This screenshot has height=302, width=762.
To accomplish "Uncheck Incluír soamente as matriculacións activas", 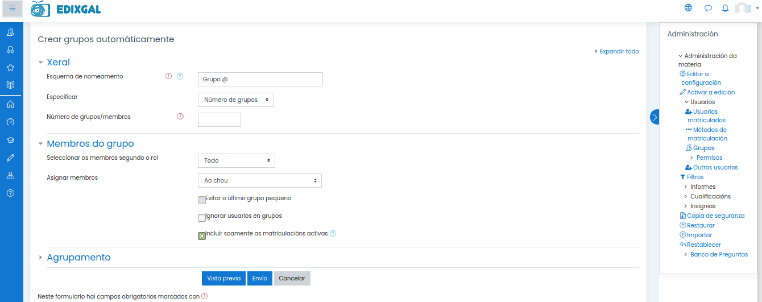I will (x=202, y=235).
